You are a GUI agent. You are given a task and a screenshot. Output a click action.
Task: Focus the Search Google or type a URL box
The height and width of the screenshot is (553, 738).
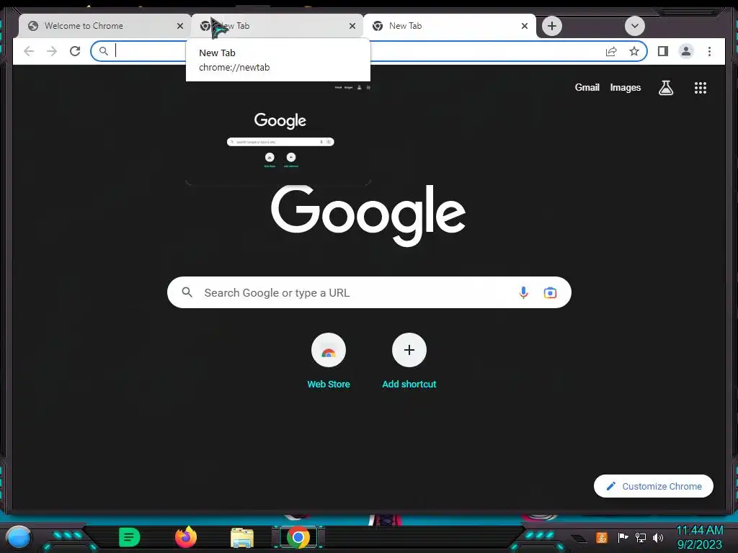[x=369, y=292]
